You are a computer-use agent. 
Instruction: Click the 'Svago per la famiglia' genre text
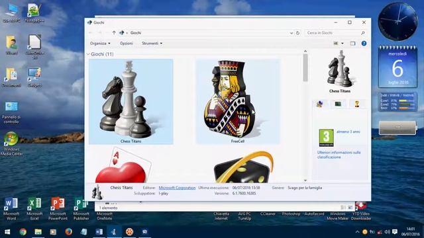coord(305,188)
